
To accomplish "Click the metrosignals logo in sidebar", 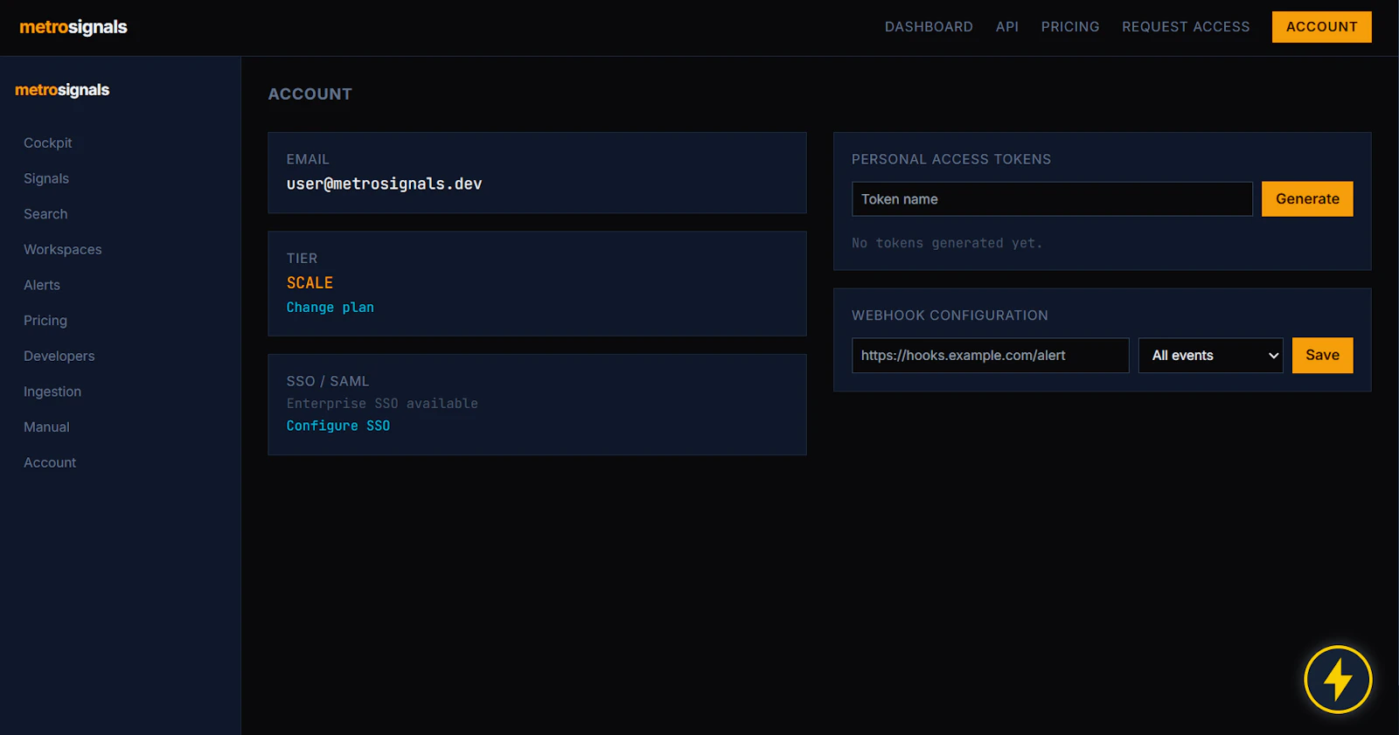I will [62, 90].
